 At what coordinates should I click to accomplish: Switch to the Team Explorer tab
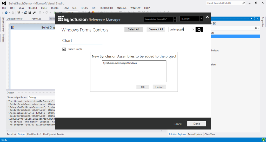coord(195,134)
